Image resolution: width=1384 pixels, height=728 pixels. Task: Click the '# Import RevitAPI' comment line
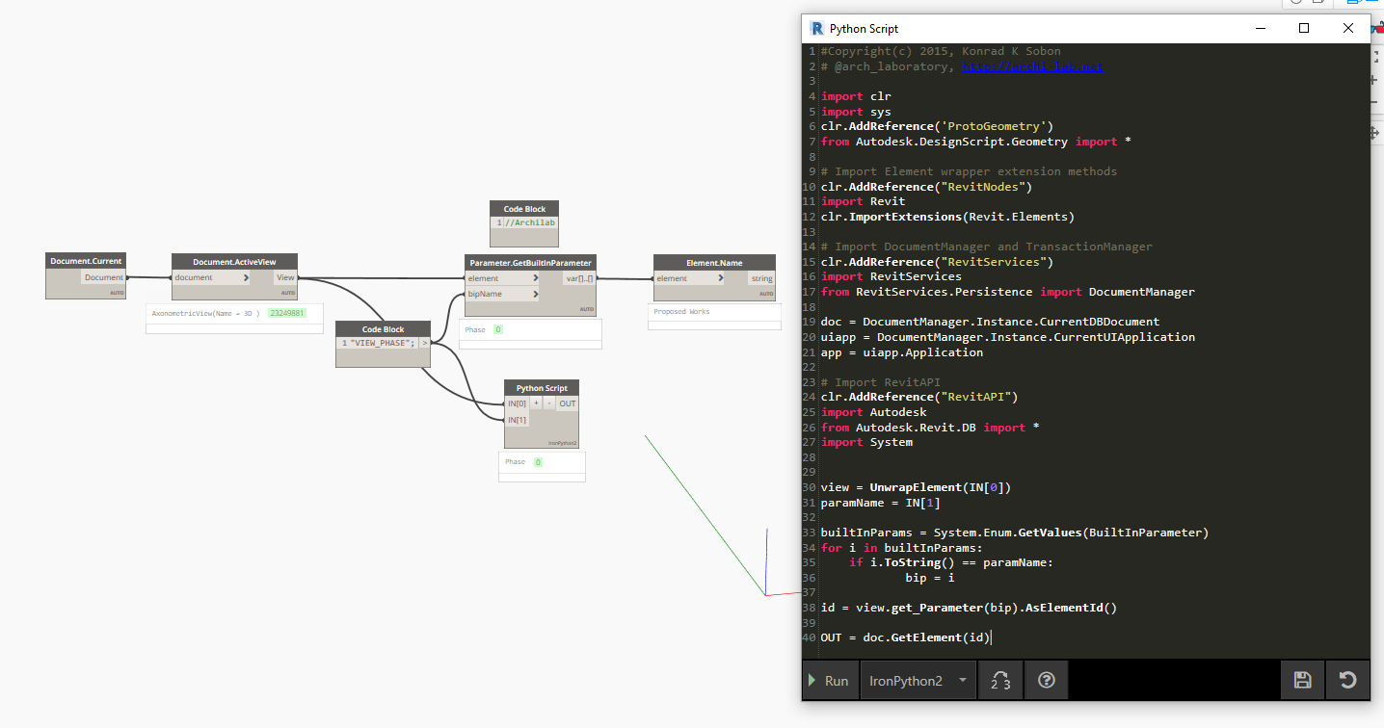(880, 382)
